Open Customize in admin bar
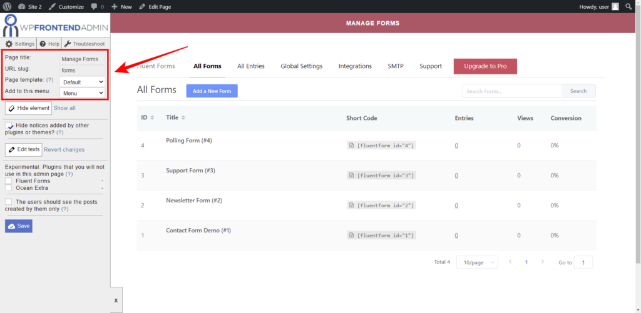Viewport: 641px width, 313px height. coord(66,6)
